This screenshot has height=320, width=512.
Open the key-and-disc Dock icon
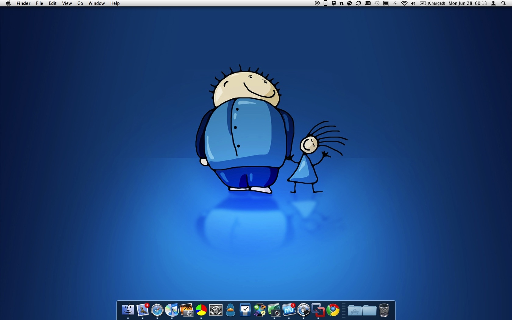click(x=304, y=310)
